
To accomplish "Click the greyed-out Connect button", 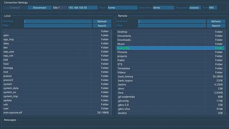I will [15, 8].
